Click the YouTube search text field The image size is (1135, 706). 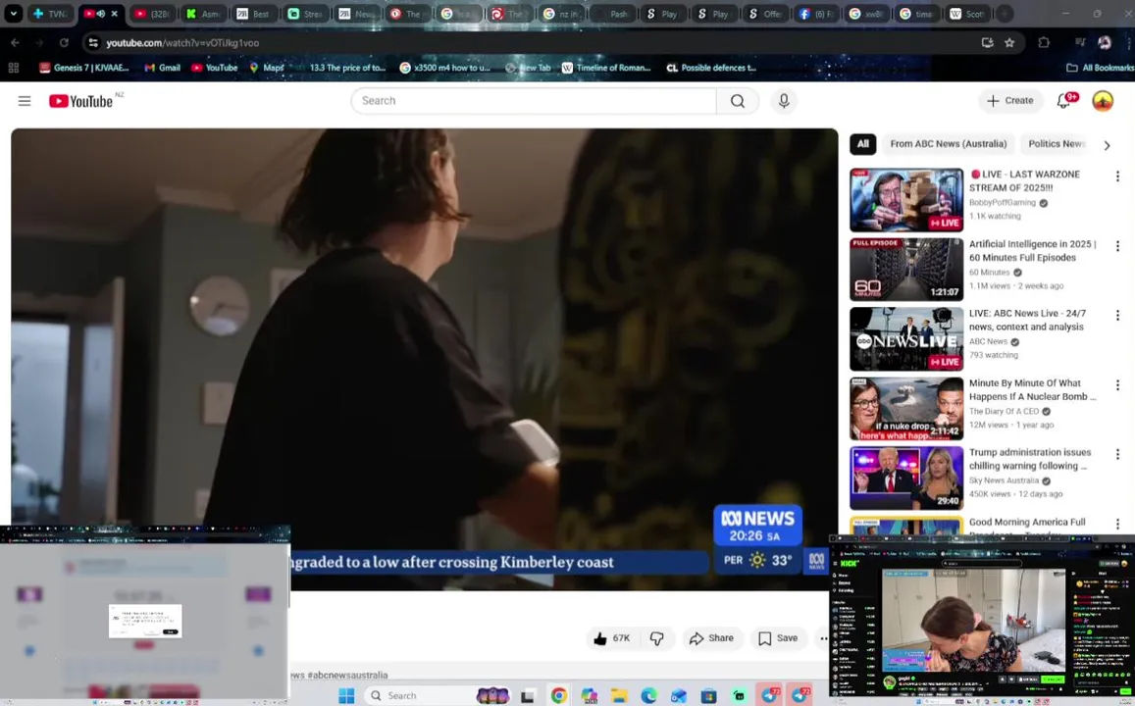pyautogui.click(x=534, y=101)
